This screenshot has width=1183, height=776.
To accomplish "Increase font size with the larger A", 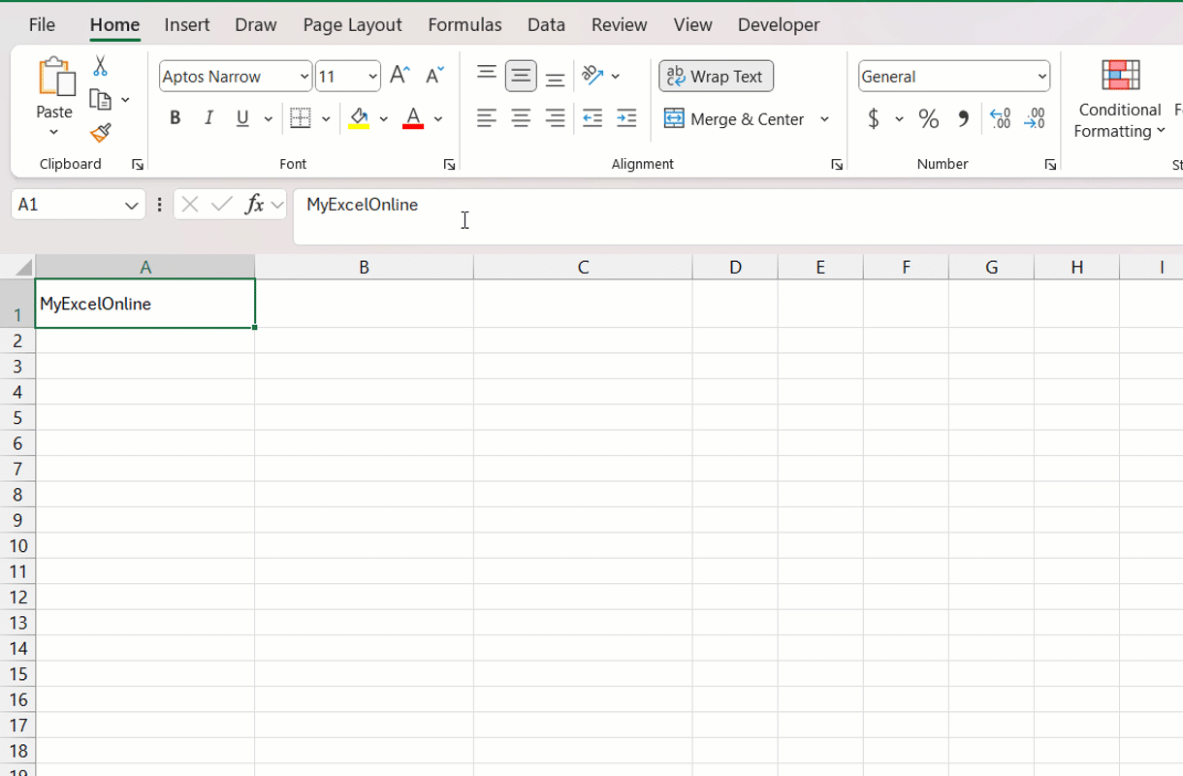I will coord(400,76).
